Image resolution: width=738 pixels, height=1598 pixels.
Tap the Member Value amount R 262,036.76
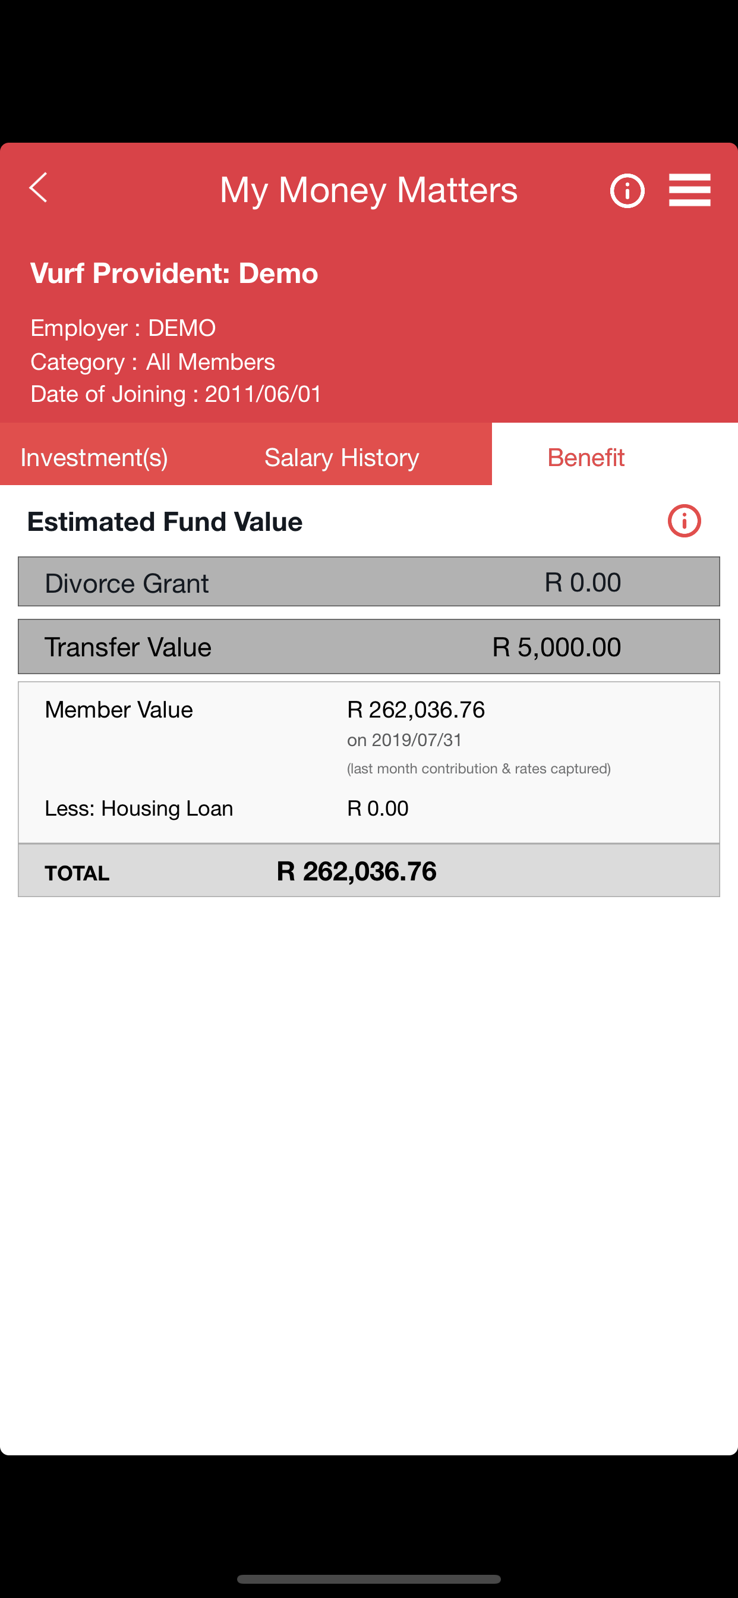click(x=415, y=710)
